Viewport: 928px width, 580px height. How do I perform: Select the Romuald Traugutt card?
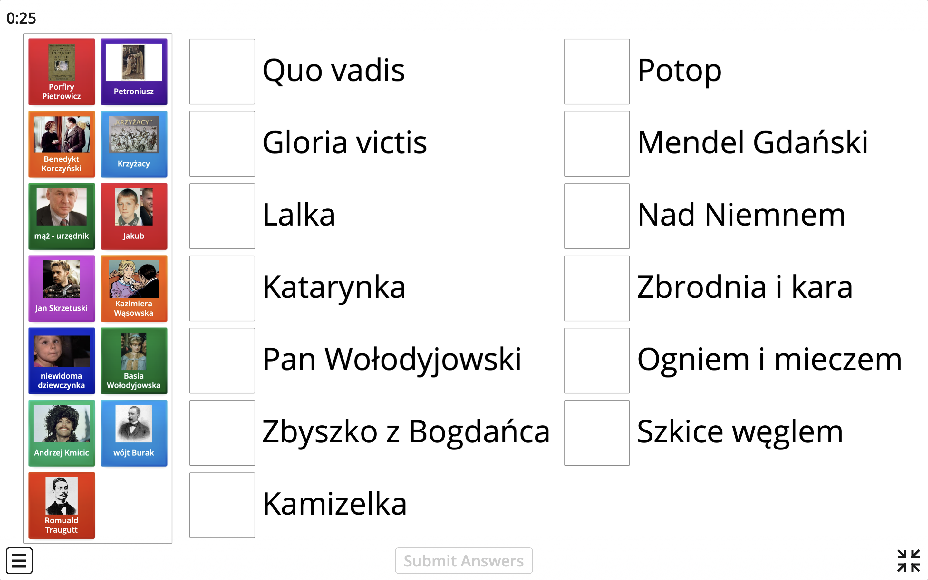(61, 505)
